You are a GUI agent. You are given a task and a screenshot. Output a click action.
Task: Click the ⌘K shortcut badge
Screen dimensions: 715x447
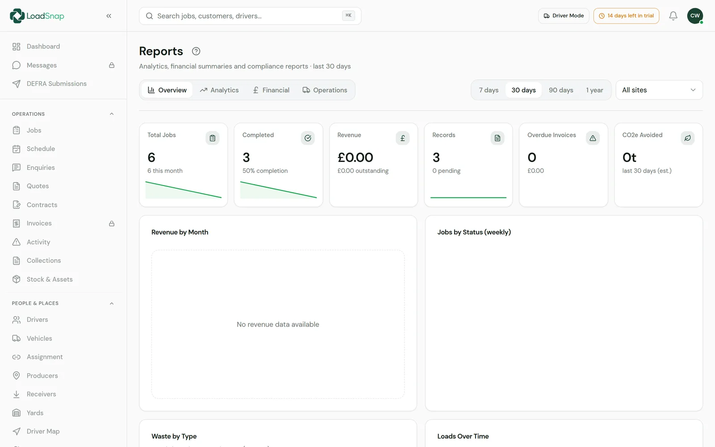(348, 16)
